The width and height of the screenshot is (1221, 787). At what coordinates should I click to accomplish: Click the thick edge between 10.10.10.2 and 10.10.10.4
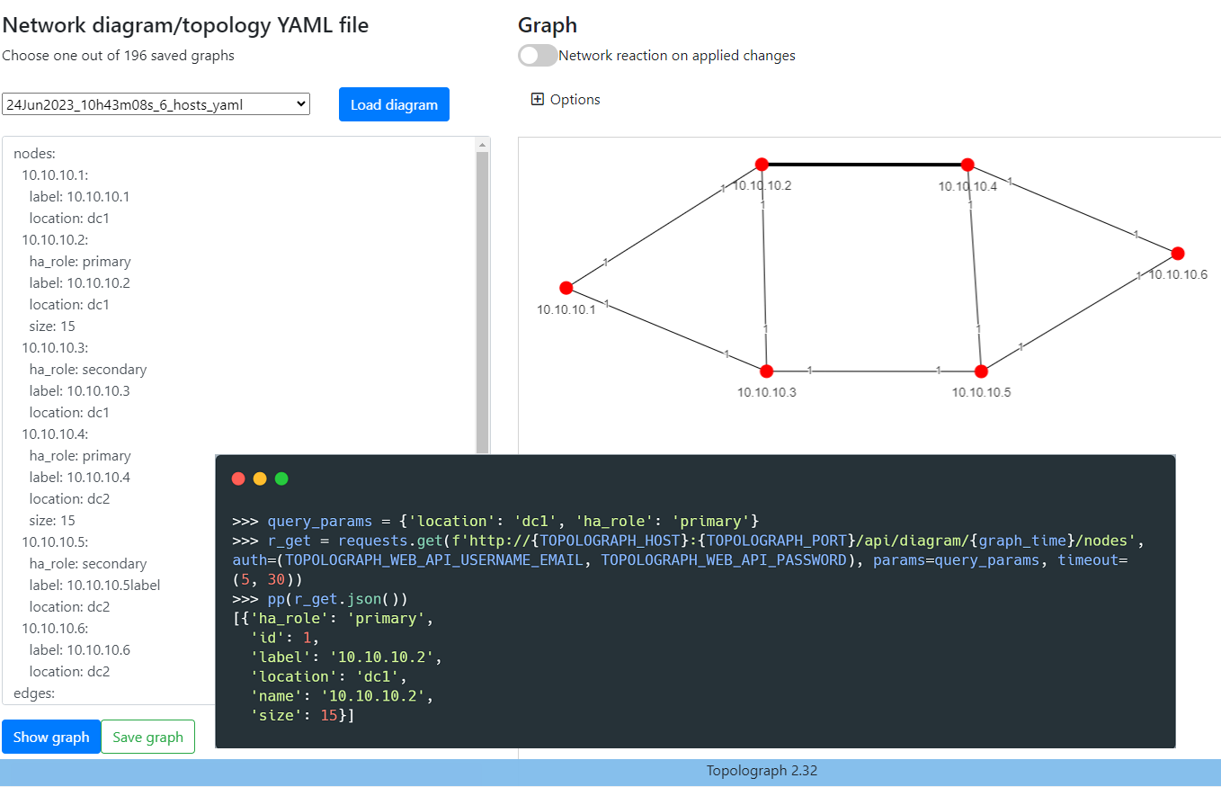863,165
